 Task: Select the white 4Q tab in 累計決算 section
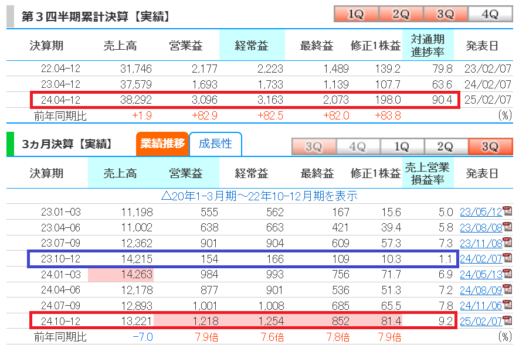tap(490, 14)
